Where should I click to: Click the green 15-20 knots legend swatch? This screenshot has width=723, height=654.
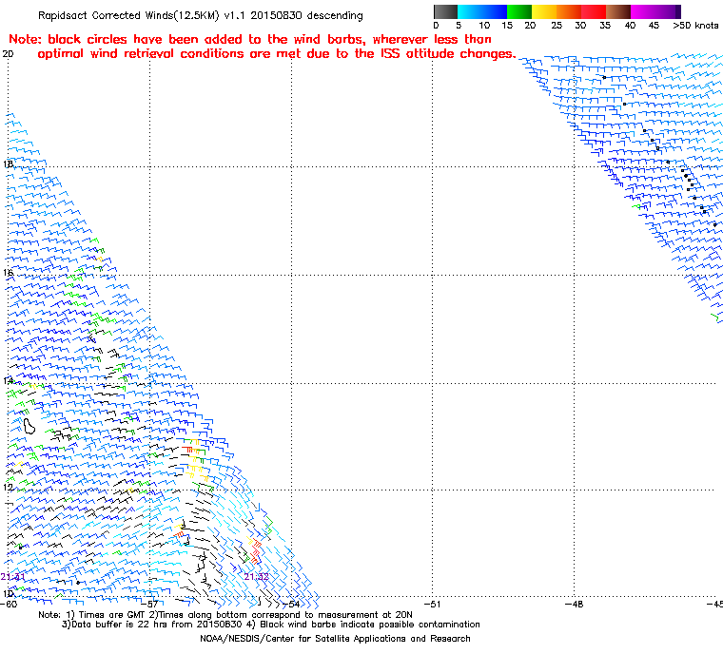519,11
